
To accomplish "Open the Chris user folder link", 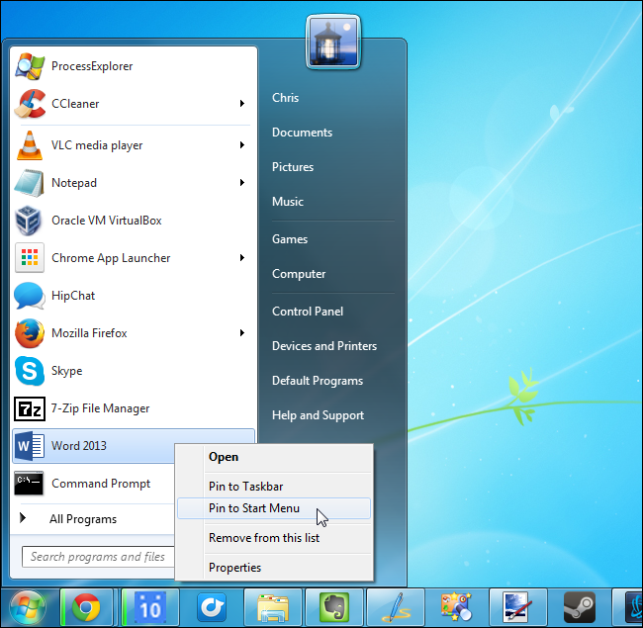I will [286, 98].
